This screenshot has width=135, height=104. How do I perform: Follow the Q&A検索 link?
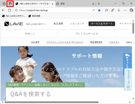[x=35, y=42]
